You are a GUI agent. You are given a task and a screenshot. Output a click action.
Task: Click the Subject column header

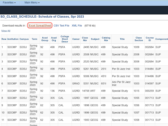[95, 39]
